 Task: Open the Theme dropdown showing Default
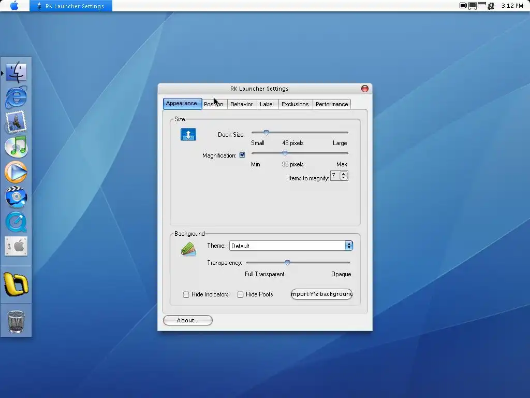click(x=291, y=246)
